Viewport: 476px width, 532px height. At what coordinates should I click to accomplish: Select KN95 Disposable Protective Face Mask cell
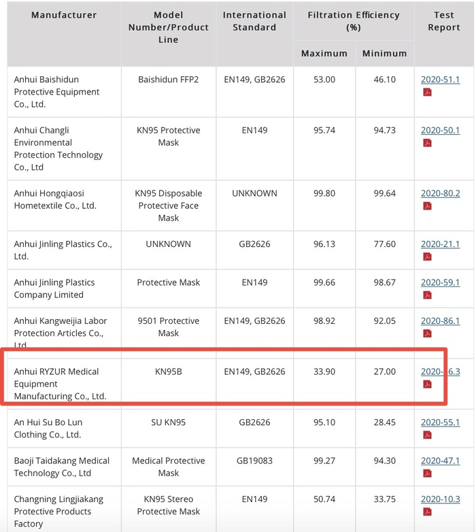[x=169, y=205]
